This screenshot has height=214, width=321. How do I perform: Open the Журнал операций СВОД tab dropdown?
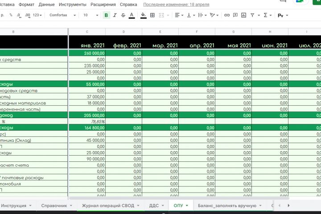tap(138, 206)
